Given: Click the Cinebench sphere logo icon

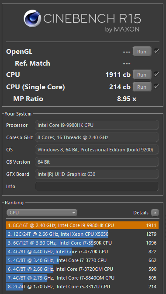Looking at the screenshot, I should 32,18.
